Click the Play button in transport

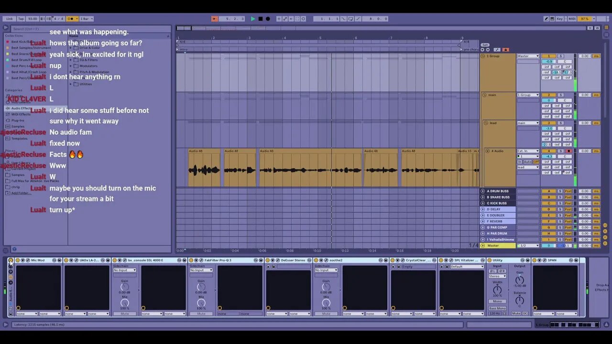click(x=253, y=19)
